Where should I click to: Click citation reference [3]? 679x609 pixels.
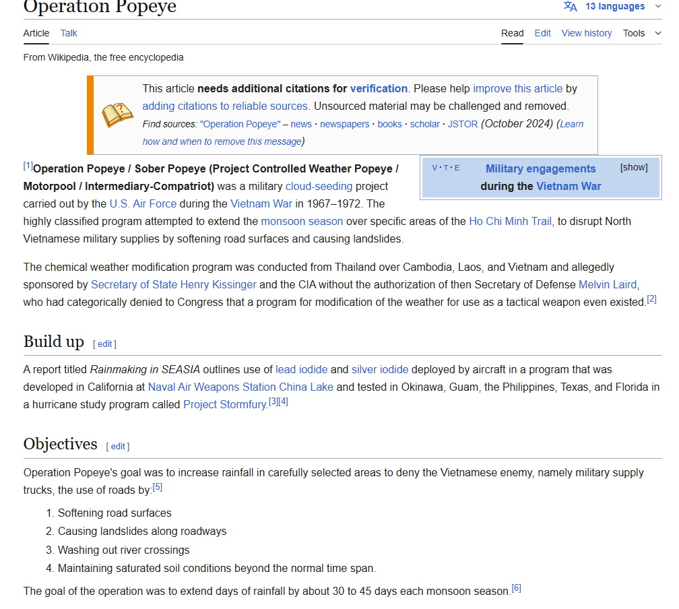pos(273,402)
